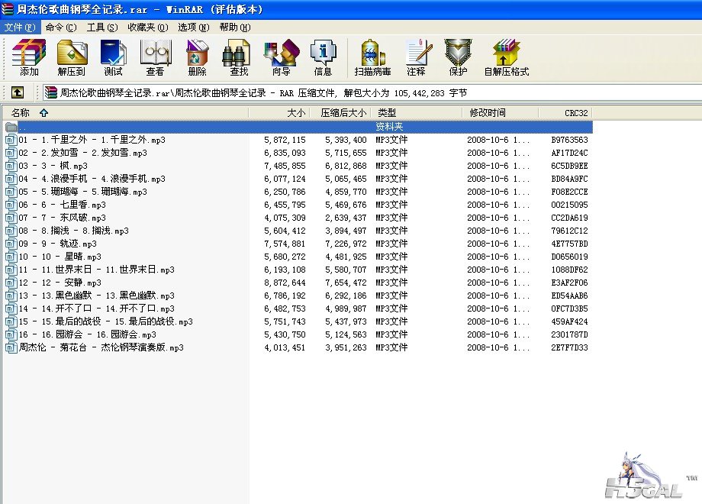Image resolution: width=702 pixels, height=504 pixels.
Task: Open the 文件 (File) menu
Action: (20, 27)
